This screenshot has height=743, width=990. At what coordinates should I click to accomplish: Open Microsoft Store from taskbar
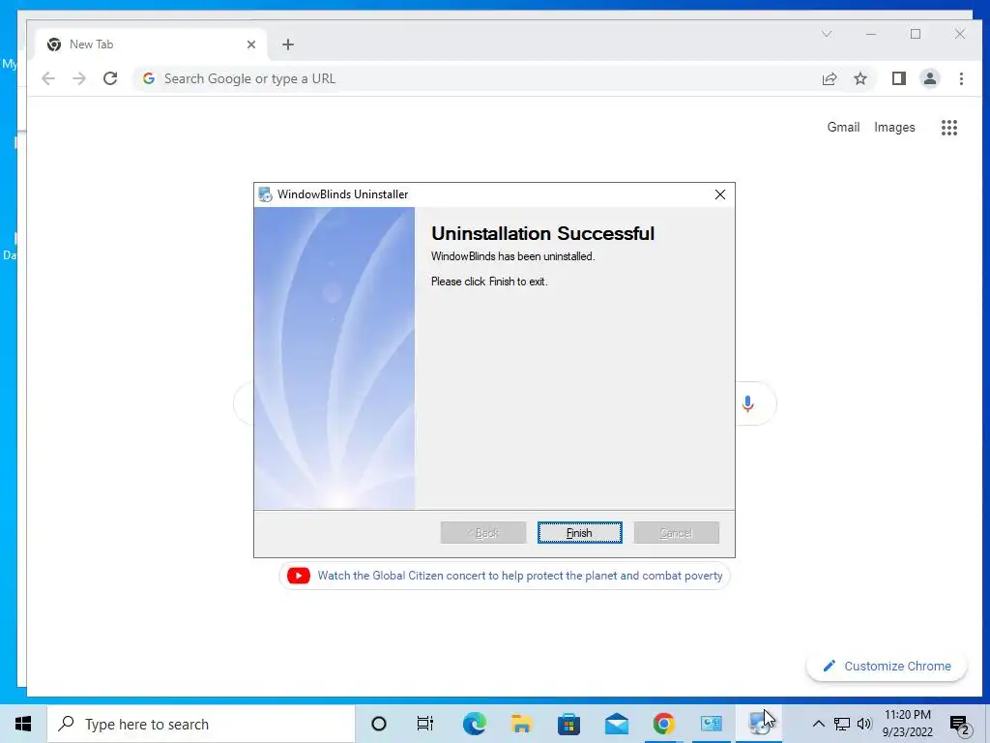tap(568, 724)
